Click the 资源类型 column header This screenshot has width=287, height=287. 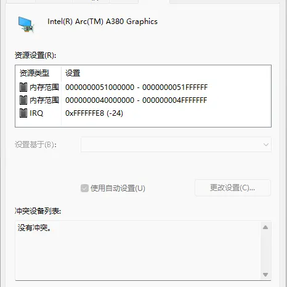(34, 73)
